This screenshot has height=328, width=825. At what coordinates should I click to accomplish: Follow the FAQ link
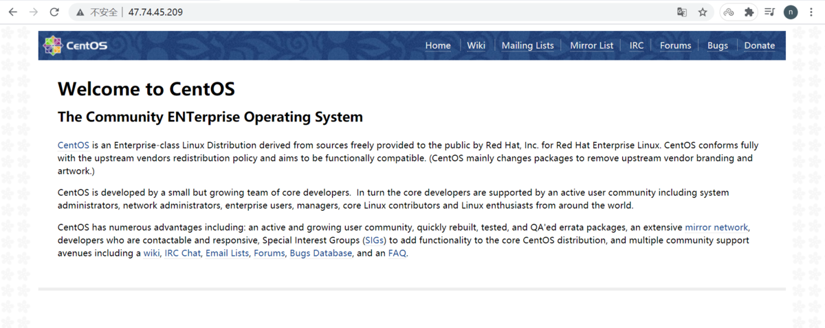pyautogui.click(x=397, y=253)
